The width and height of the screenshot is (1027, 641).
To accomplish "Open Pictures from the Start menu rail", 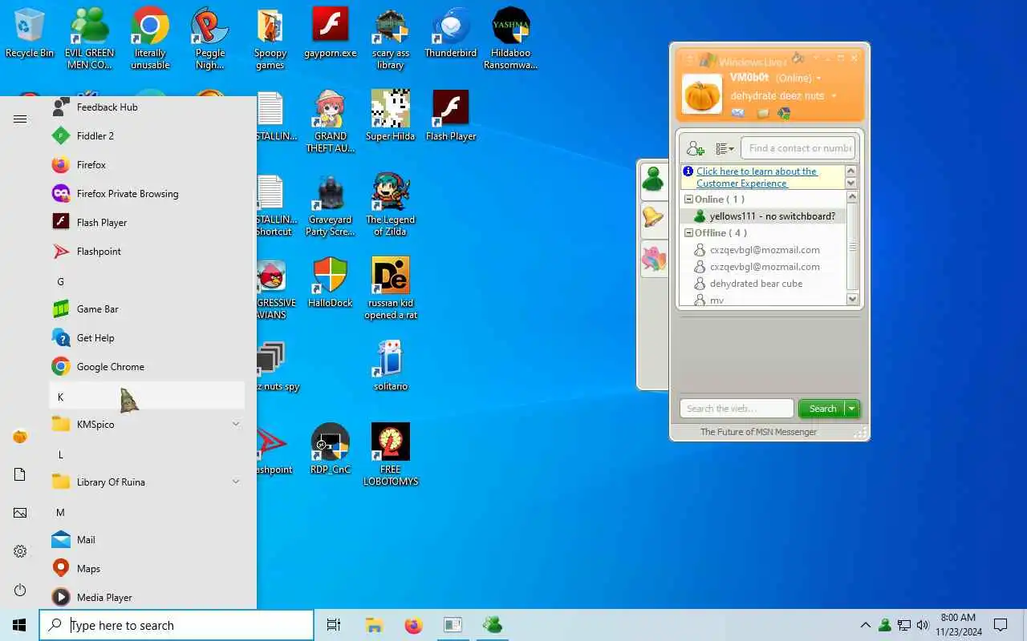I will [20, 514].
